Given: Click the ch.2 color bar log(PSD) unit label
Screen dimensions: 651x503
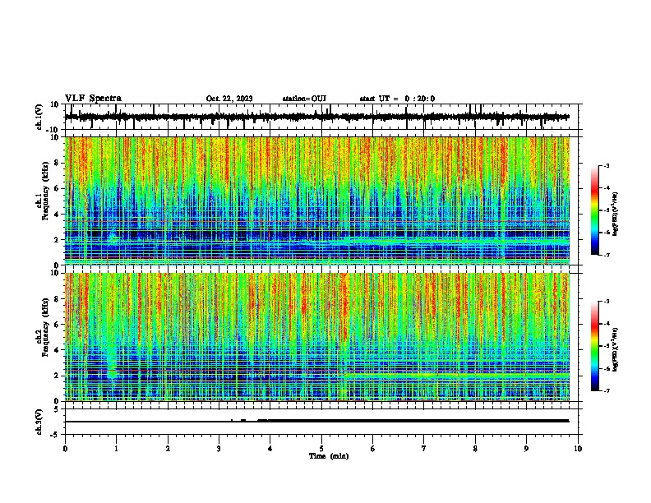Looking at the screenshot, I should 616,349.
